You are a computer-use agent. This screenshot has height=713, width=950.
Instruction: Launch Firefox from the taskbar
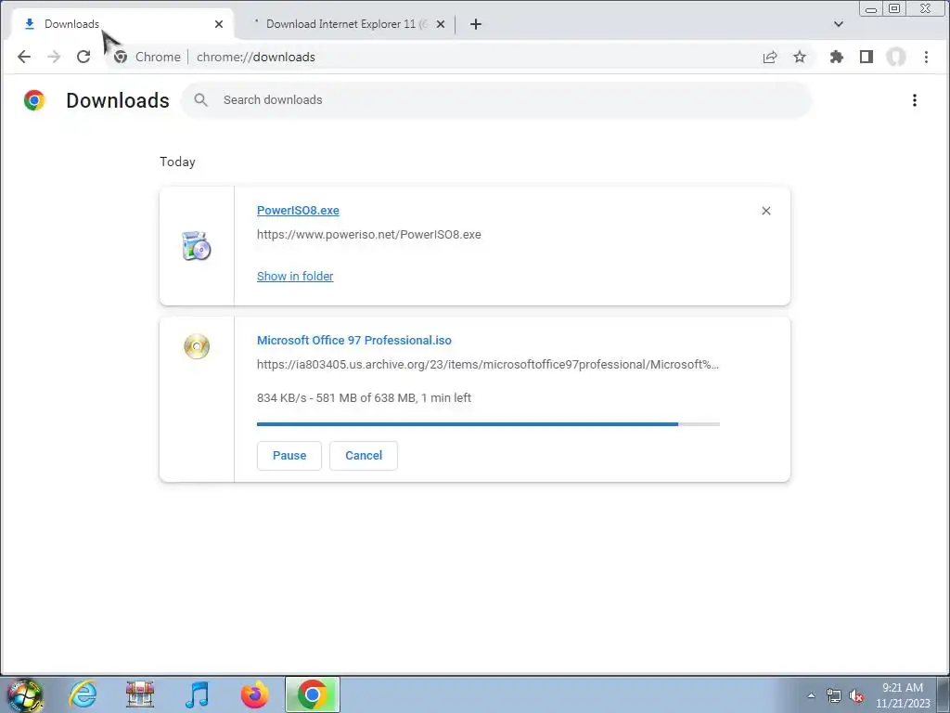[x=254, y=694]
